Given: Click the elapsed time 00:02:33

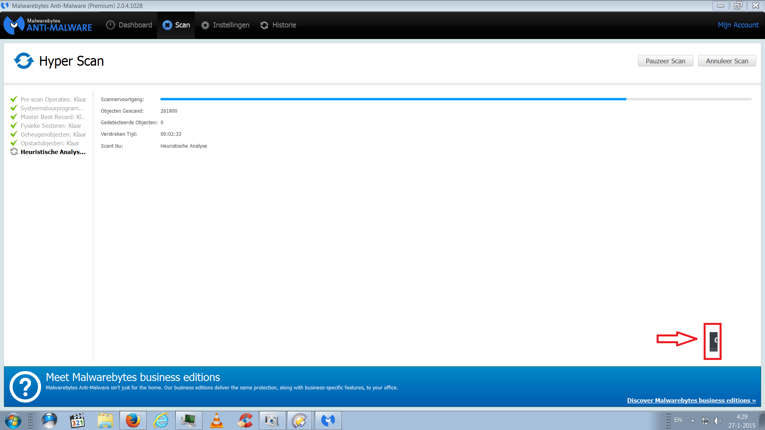Looking at the screenshot, I should [x=171, y=134].
